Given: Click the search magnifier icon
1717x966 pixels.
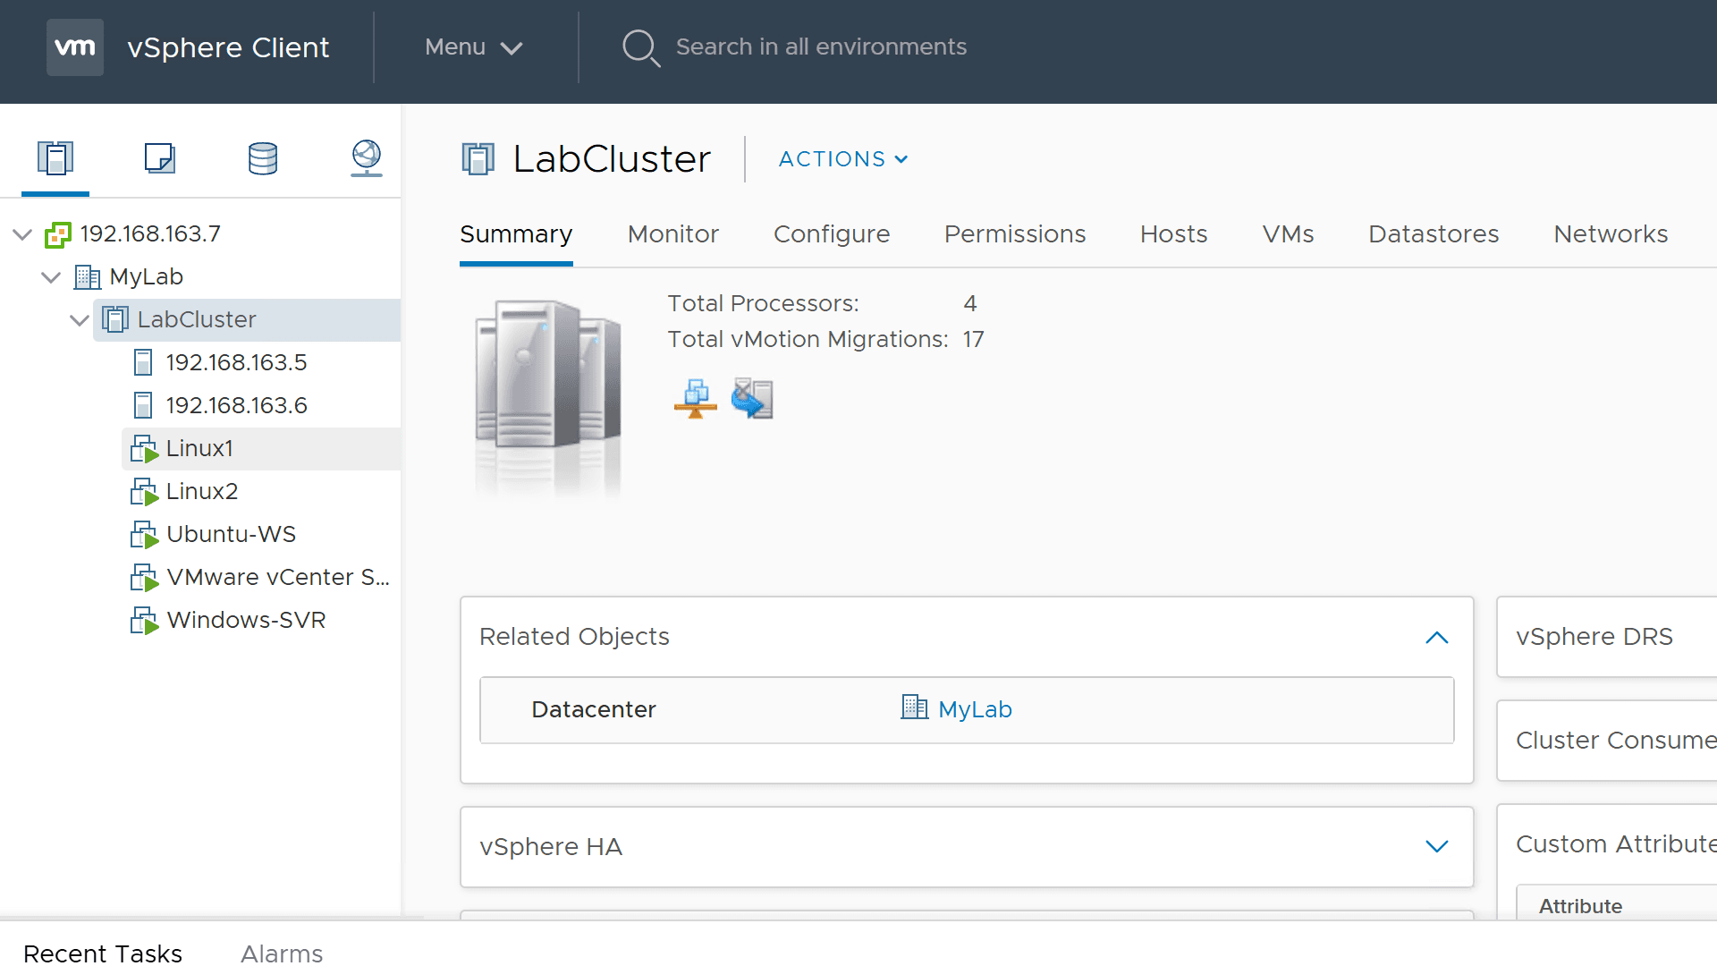Looking at the screenshot, I should [640, 47].
